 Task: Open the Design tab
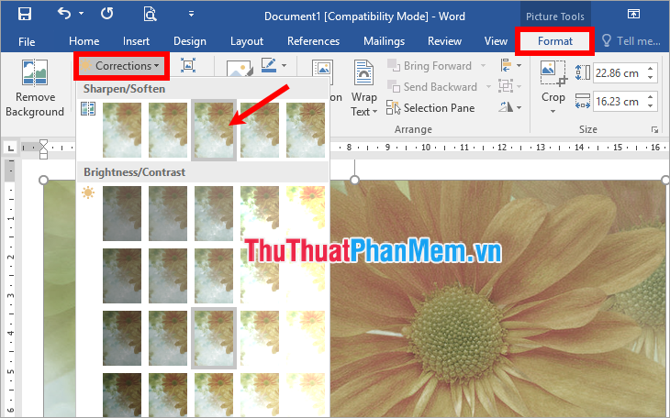pyautogui.click(x=190, y=41)
